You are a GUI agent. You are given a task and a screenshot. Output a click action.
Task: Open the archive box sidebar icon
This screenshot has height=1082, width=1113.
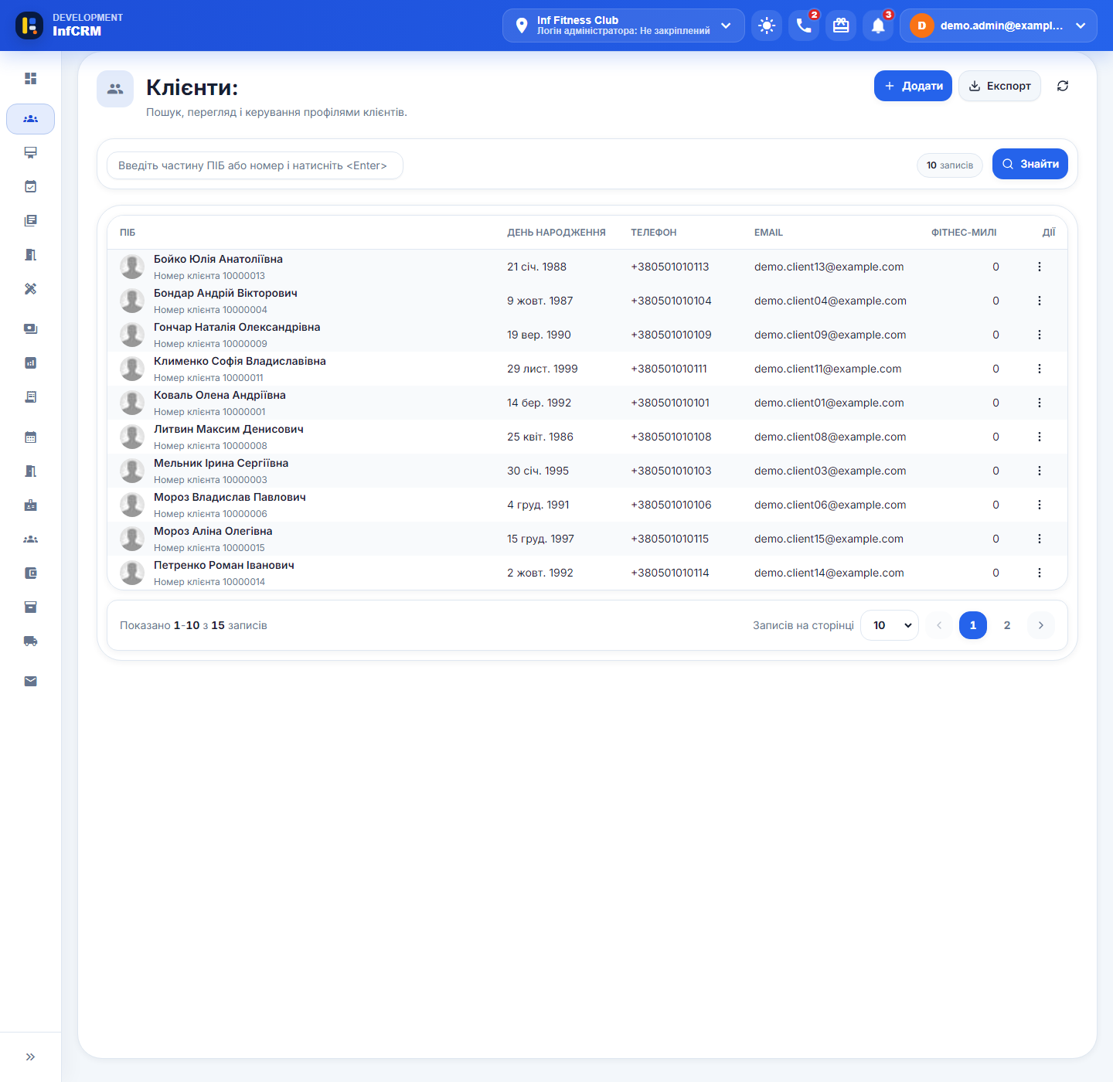click(x=30, y=607)
